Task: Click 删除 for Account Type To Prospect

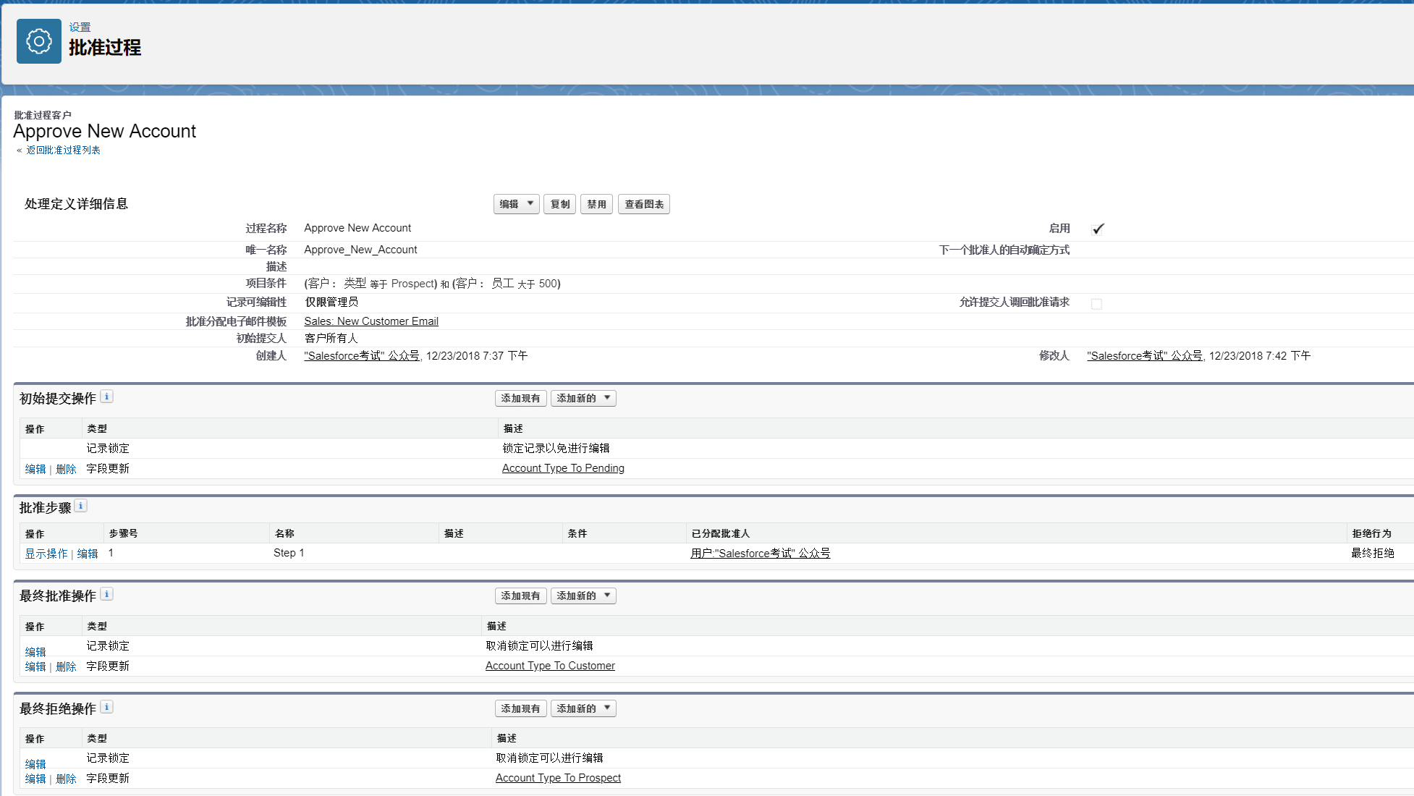Action: [66, 779]
